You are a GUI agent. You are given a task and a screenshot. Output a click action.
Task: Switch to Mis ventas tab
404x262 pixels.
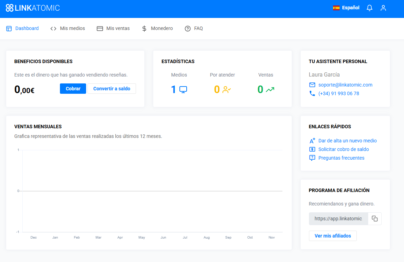(x=113, y=29)
